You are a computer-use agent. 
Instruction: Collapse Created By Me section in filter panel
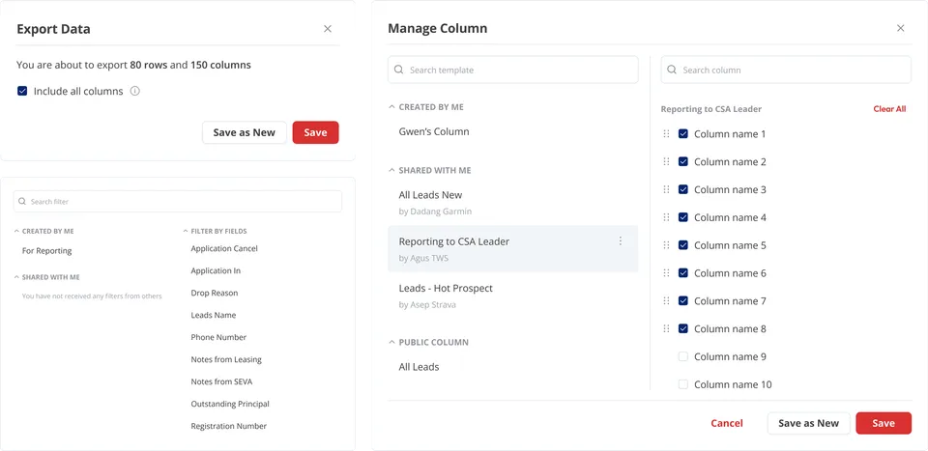pyautogui.click(x=16, y=231)
